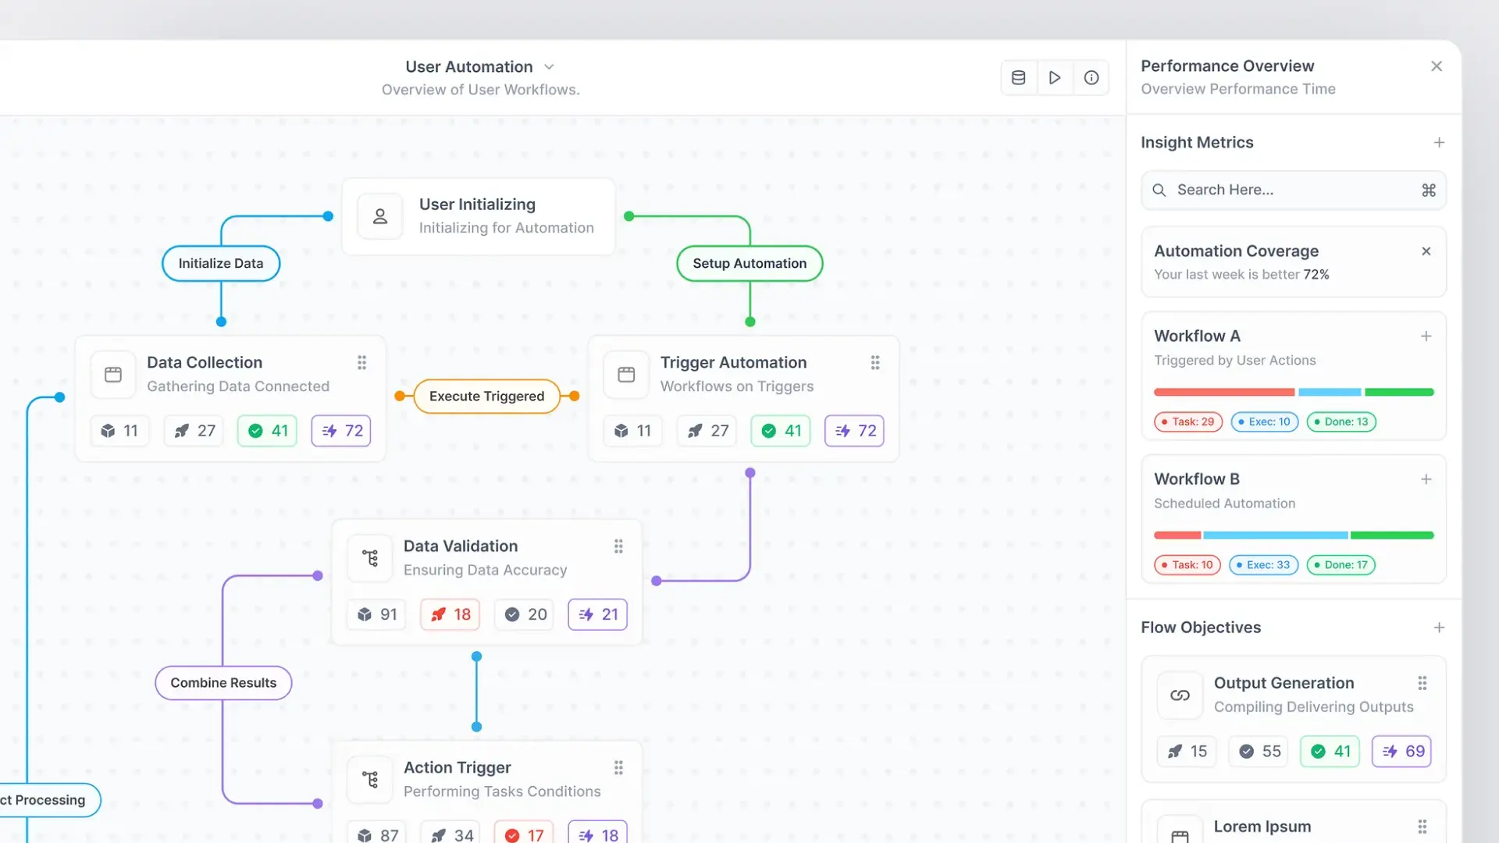Open the database icon in the top toolbar
The height and width of the screenshot is (843, 1499).
point(1019,77)
